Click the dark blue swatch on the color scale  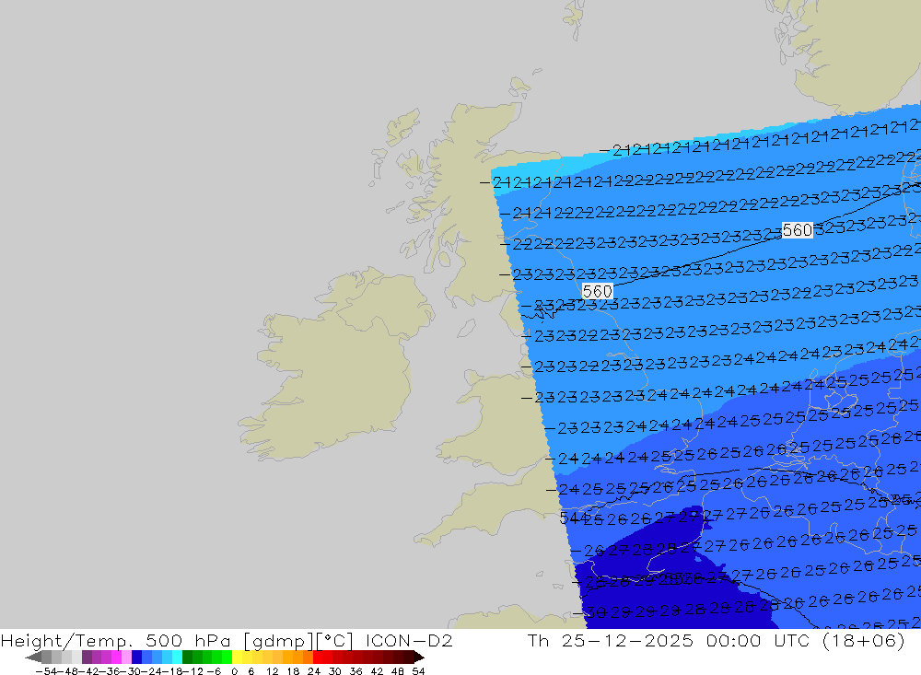(137, 657)
